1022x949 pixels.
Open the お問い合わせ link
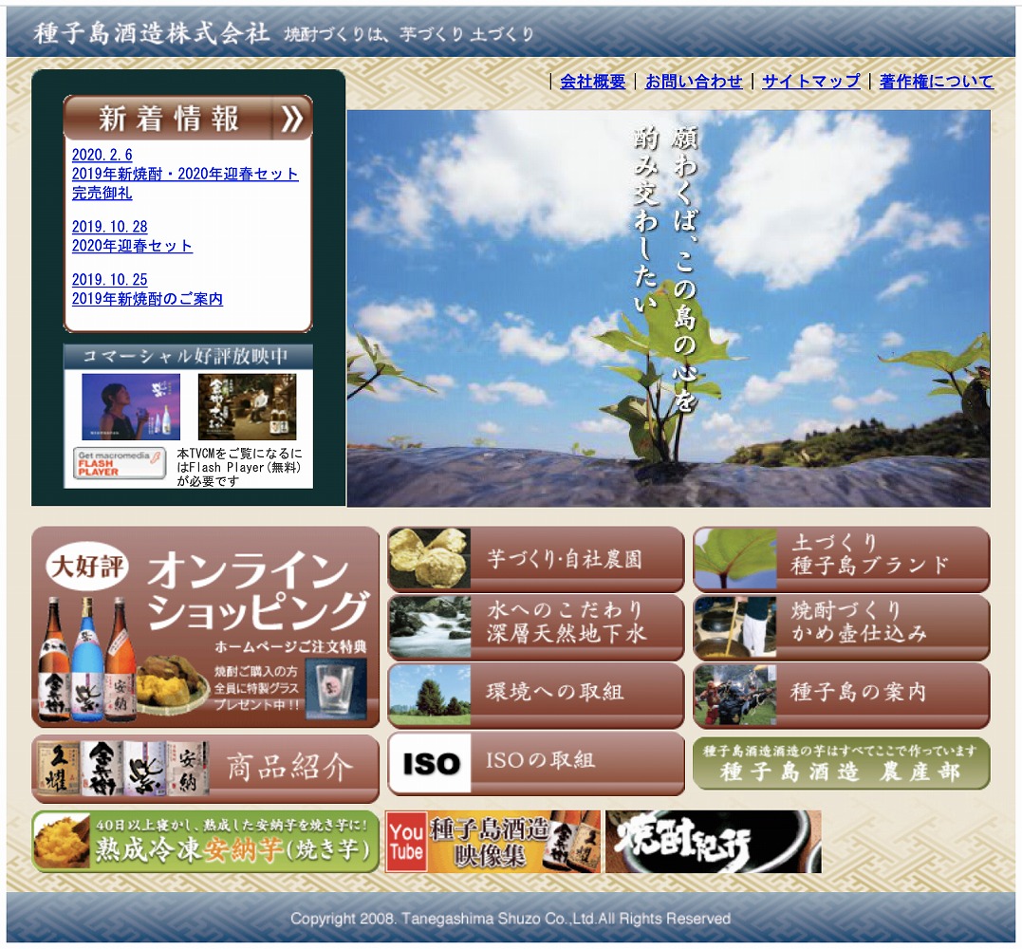pyautogui.click(x=694, y=82)
